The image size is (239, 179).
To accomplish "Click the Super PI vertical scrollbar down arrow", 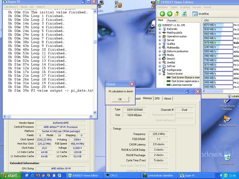I will pyautogui.click(x=95, y=112).
